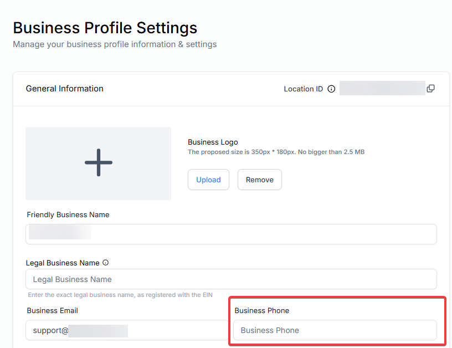This screenshot has height=348, width=452.
Task: Click the logo size recommendation text
Action: 276,152
